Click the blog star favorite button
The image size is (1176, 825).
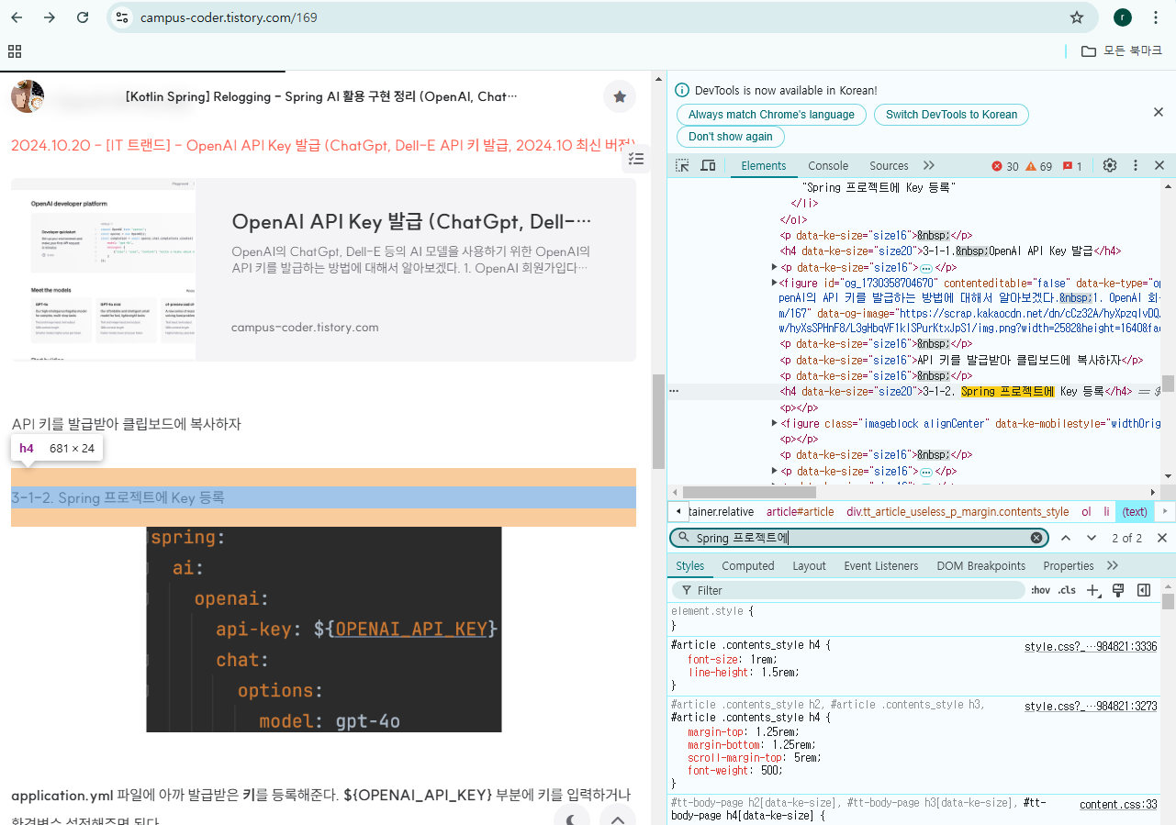tap(620, 96)
